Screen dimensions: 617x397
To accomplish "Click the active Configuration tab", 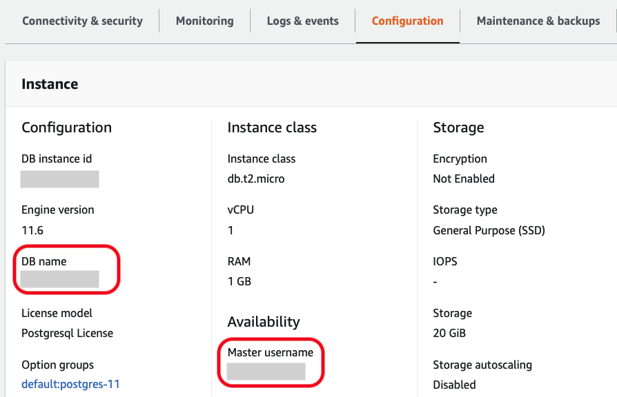I will tap(407, 21).
